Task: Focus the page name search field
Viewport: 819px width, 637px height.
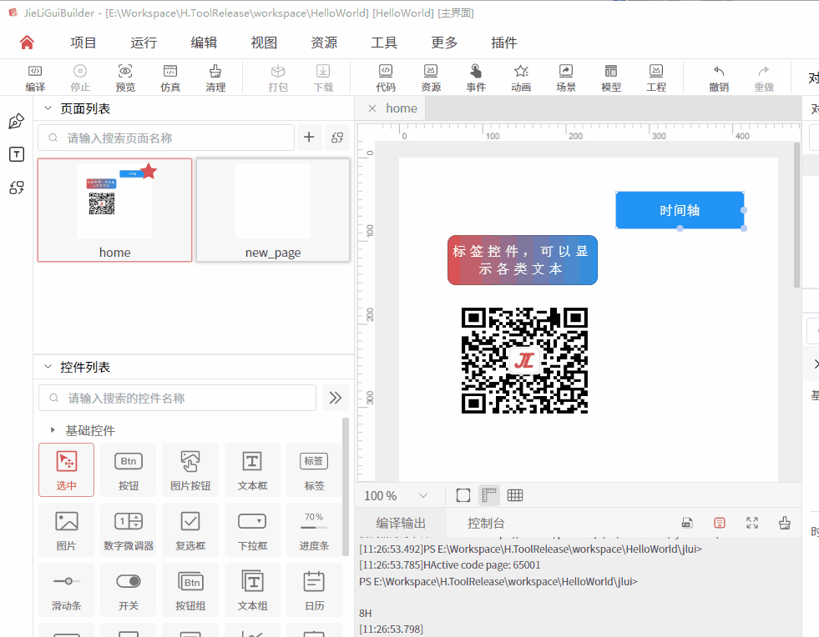Action: tap(166, 138)
